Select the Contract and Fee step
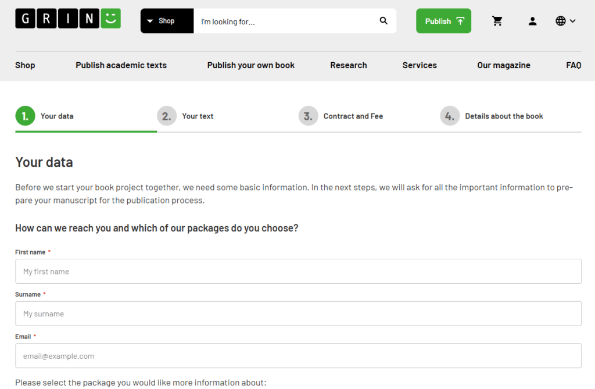 (353, 116)
